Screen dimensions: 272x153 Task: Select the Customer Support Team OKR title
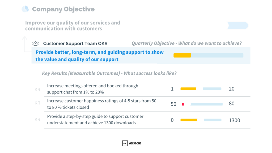[x=75, y=43]
